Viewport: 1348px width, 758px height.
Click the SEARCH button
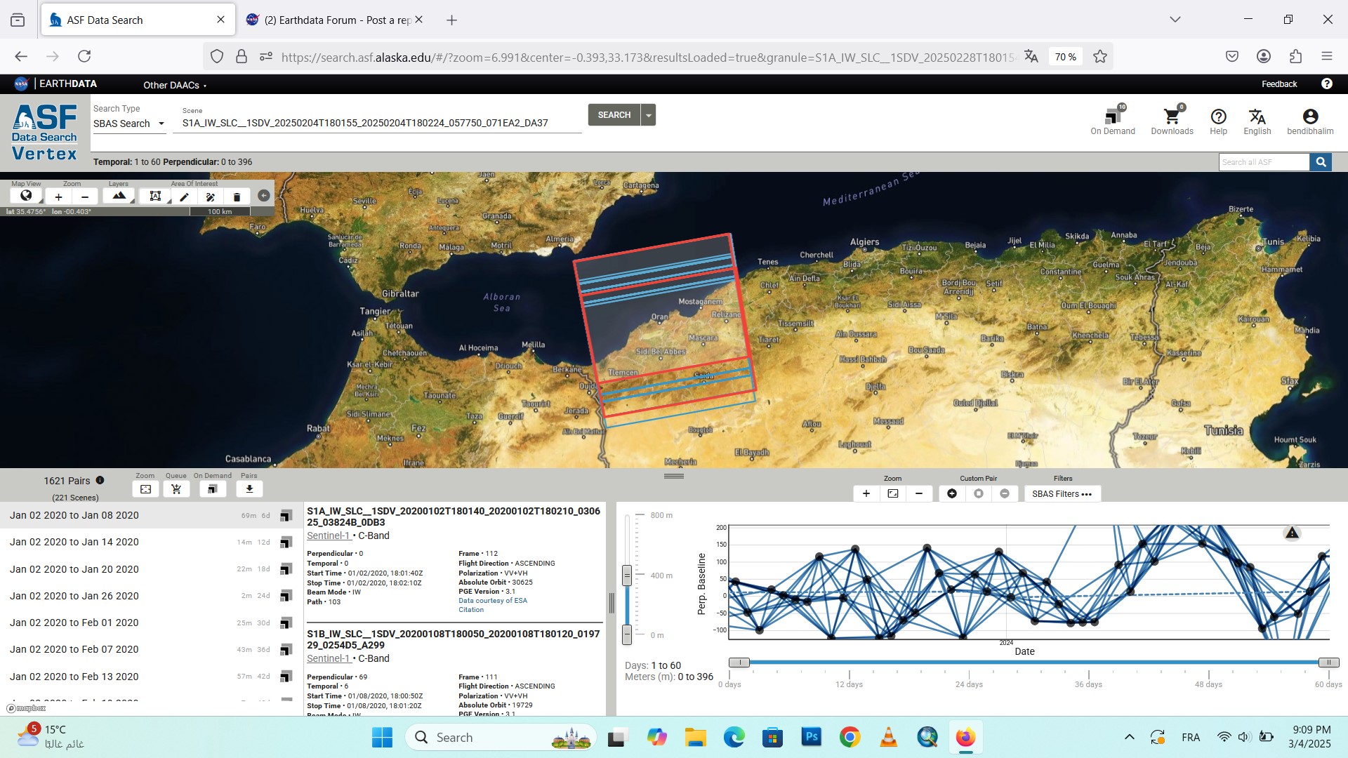point(614,115)
